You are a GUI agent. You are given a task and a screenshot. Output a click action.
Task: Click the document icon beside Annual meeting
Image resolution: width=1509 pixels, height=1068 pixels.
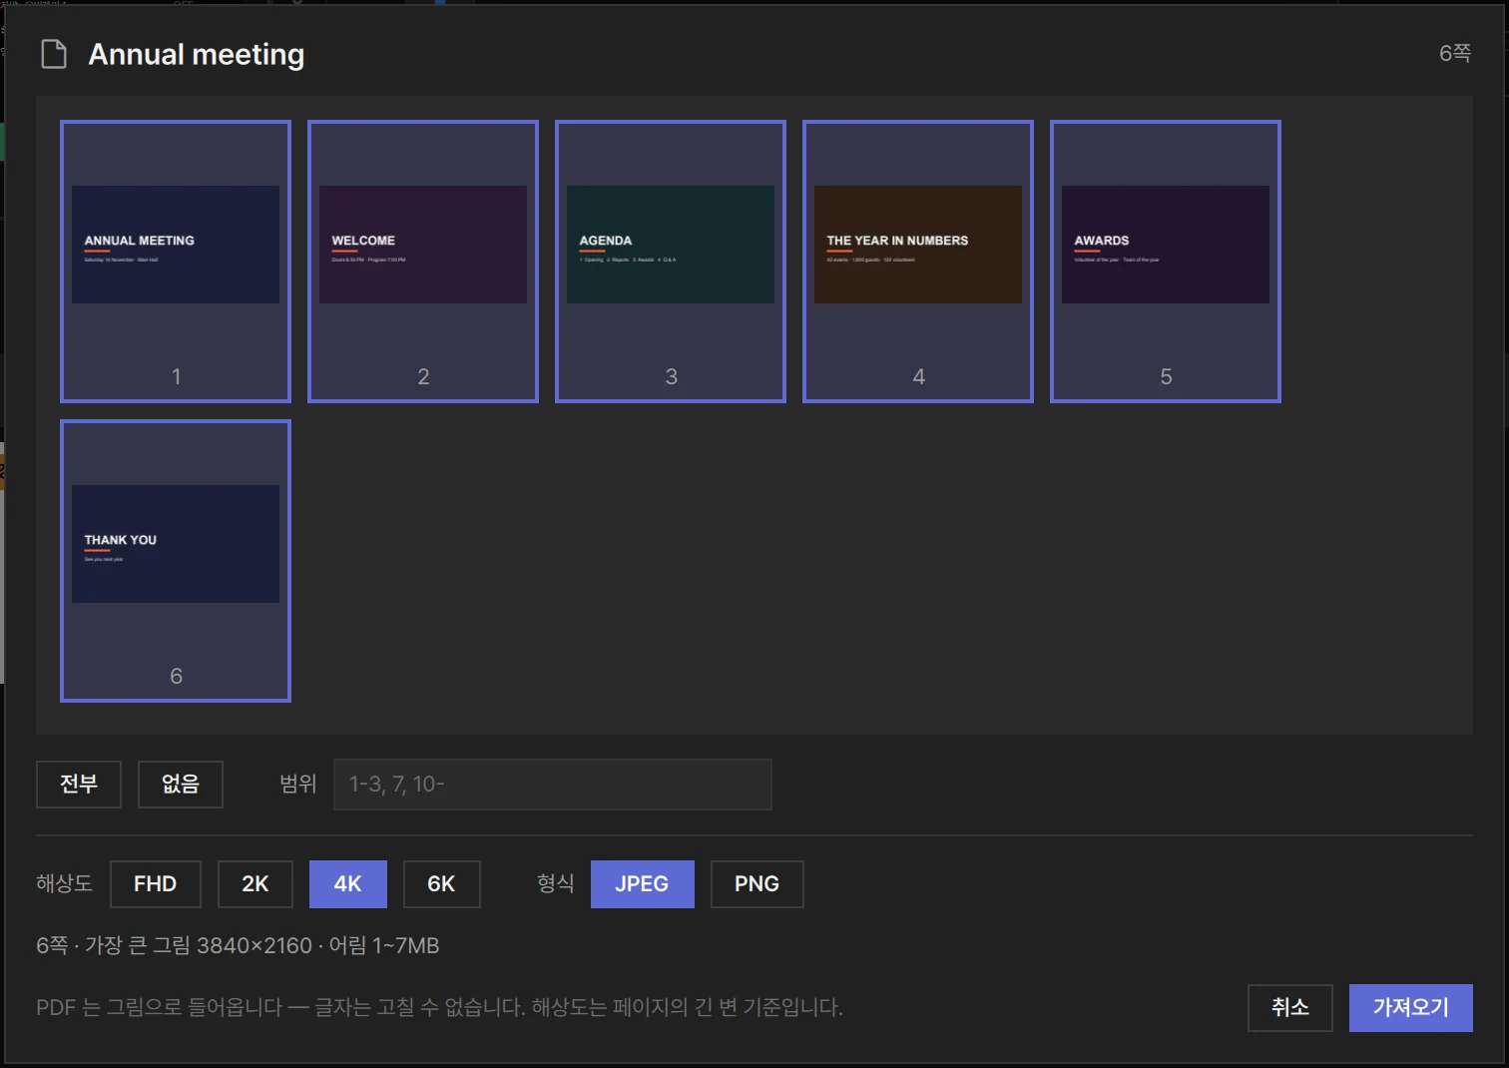click(x=54, y=54)
